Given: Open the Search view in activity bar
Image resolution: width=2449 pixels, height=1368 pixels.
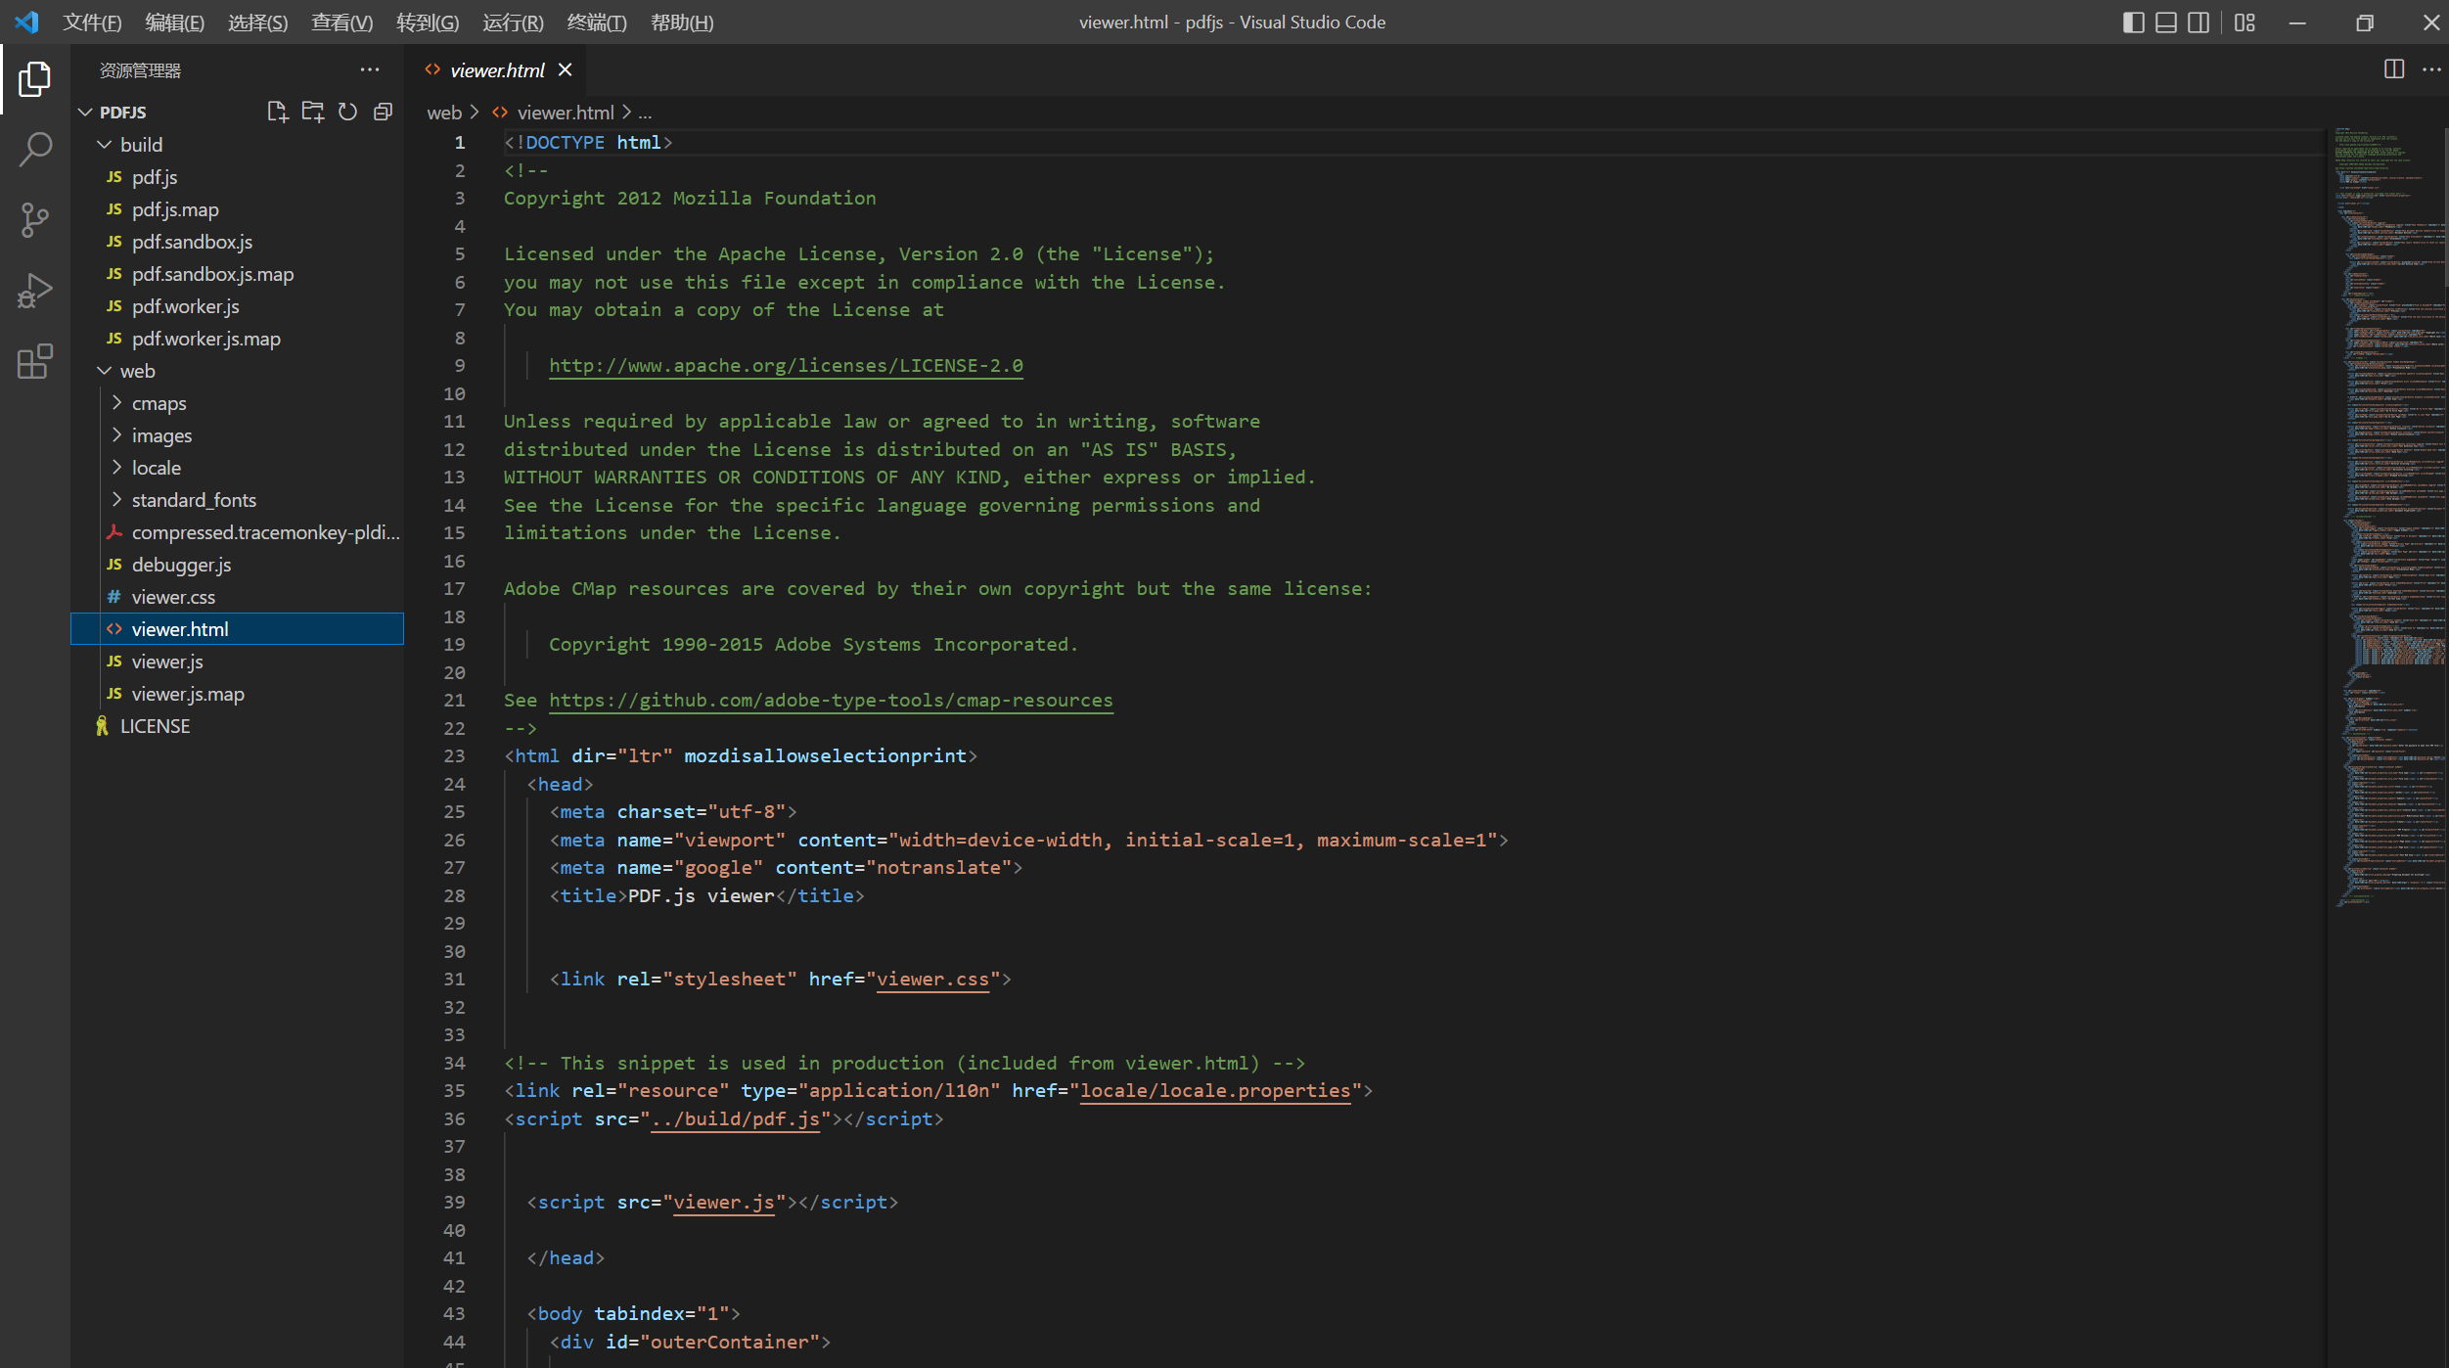Looking at the screenshot, I should point(34,150).
